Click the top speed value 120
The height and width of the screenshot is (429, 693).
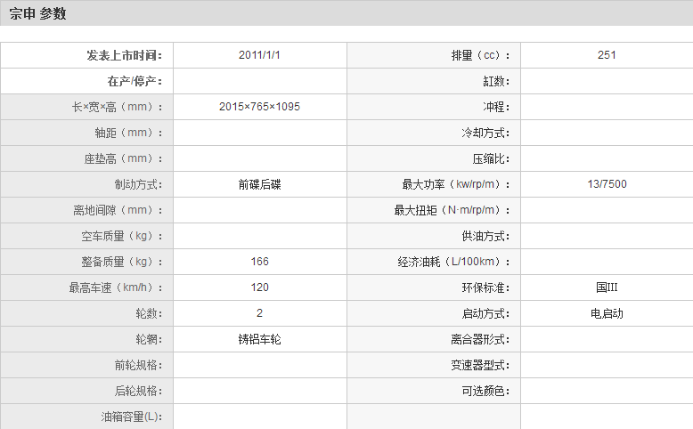(x=259, y=287)
